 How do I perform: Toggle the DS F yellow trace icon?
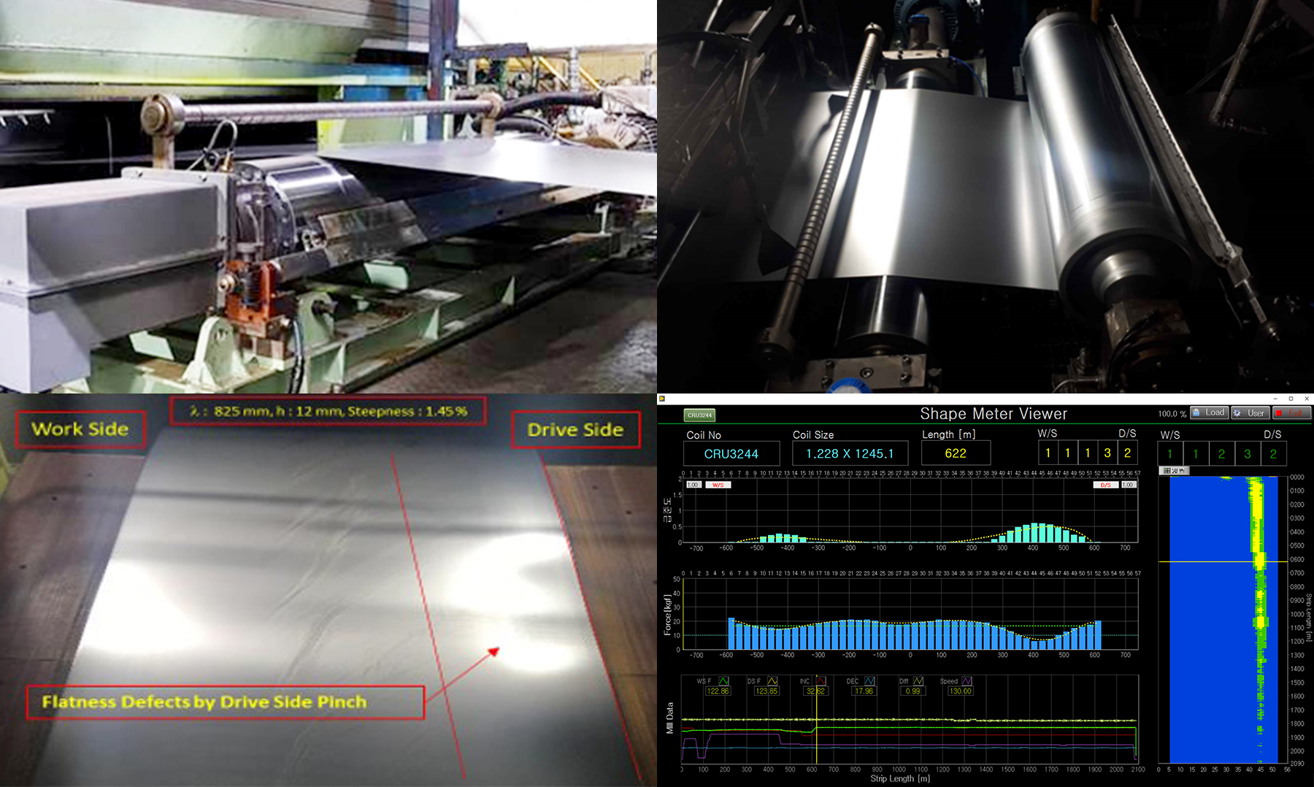pyautogui.click(x=772, y=681)
